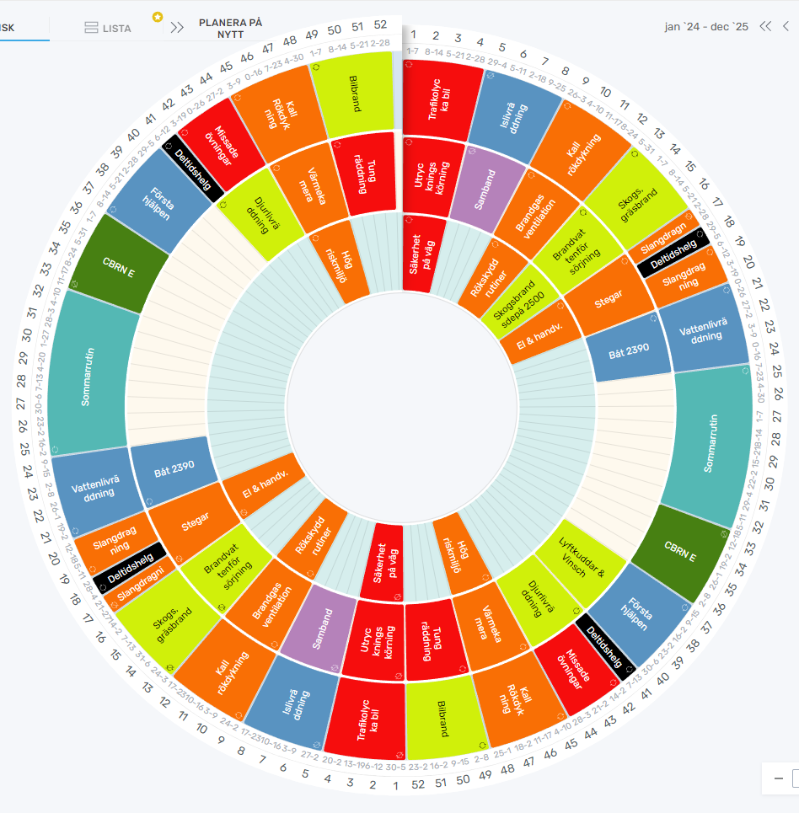
Task: Switch to the LISTA view tab
Action: click(x=108, y=28)
